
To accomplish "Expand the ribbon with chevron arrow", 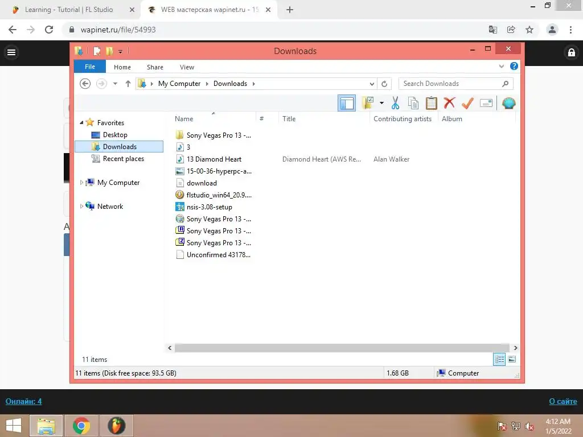I will [x=501, y=66].
